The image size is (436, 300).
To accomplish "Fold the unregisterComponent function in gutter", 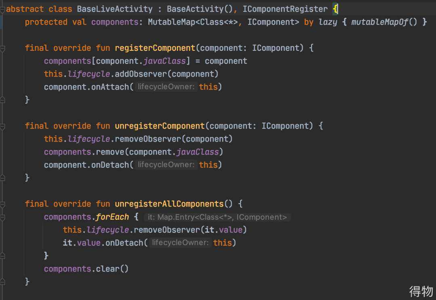I will [x=2, y=126].
